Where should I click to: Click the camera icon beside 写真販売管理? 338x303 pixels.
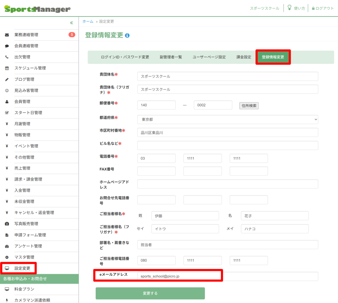coord(7,224)
